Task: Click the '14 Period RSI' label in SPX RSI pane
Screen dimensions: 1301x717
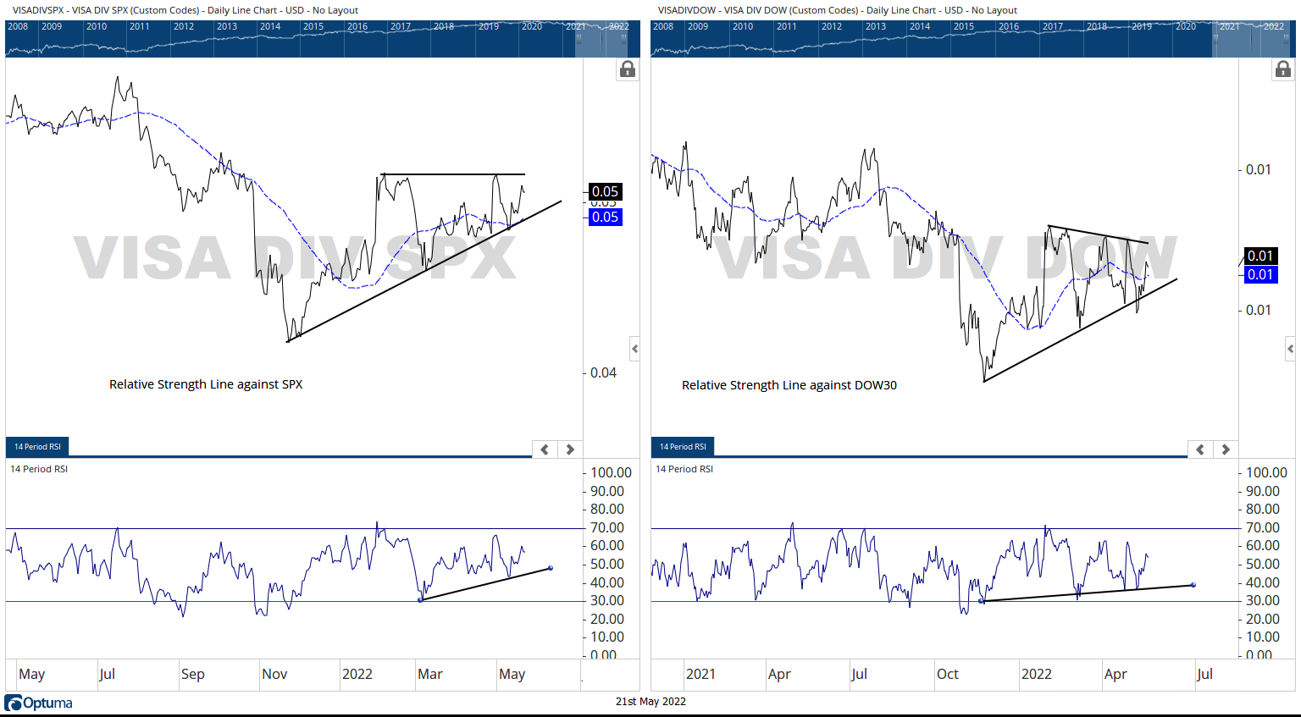Action: pos(39,469)
